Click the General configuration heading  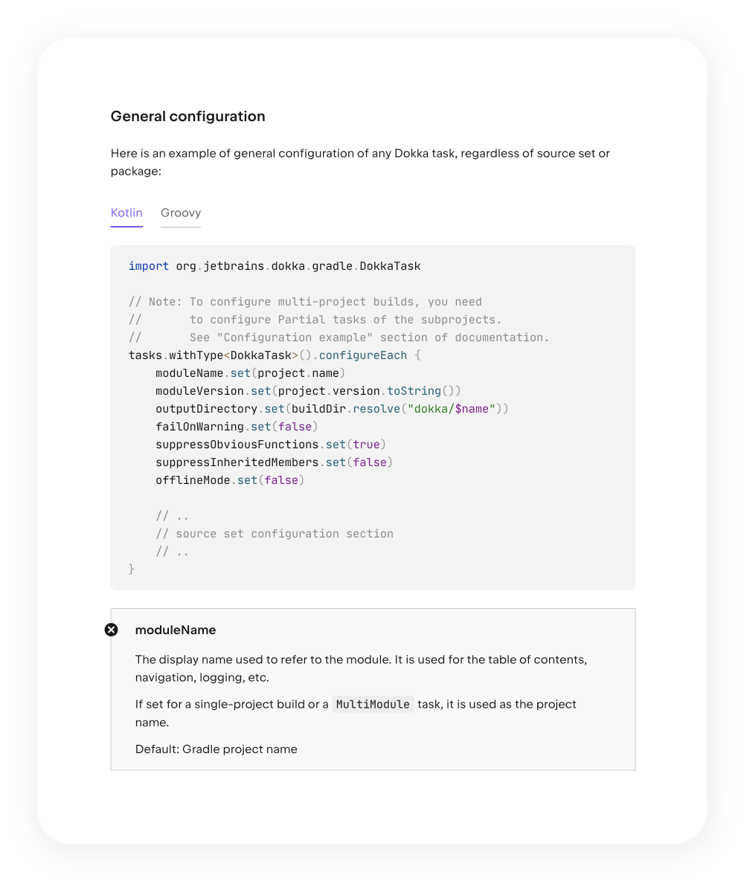tap(187, 117)
